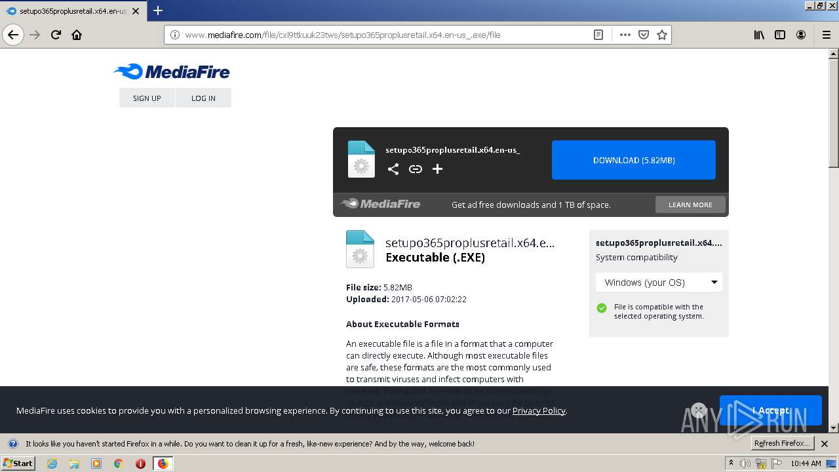Open the Privacy Policy link
The height and width of the screenshot is (472, 839).
(x=539, y=410)
